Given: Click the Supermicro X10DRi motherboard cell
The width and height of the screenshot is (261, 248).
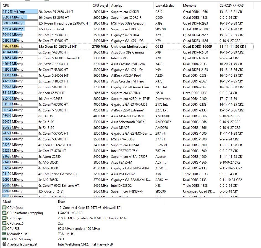Looking at the screenshot, I should point(125,12).
